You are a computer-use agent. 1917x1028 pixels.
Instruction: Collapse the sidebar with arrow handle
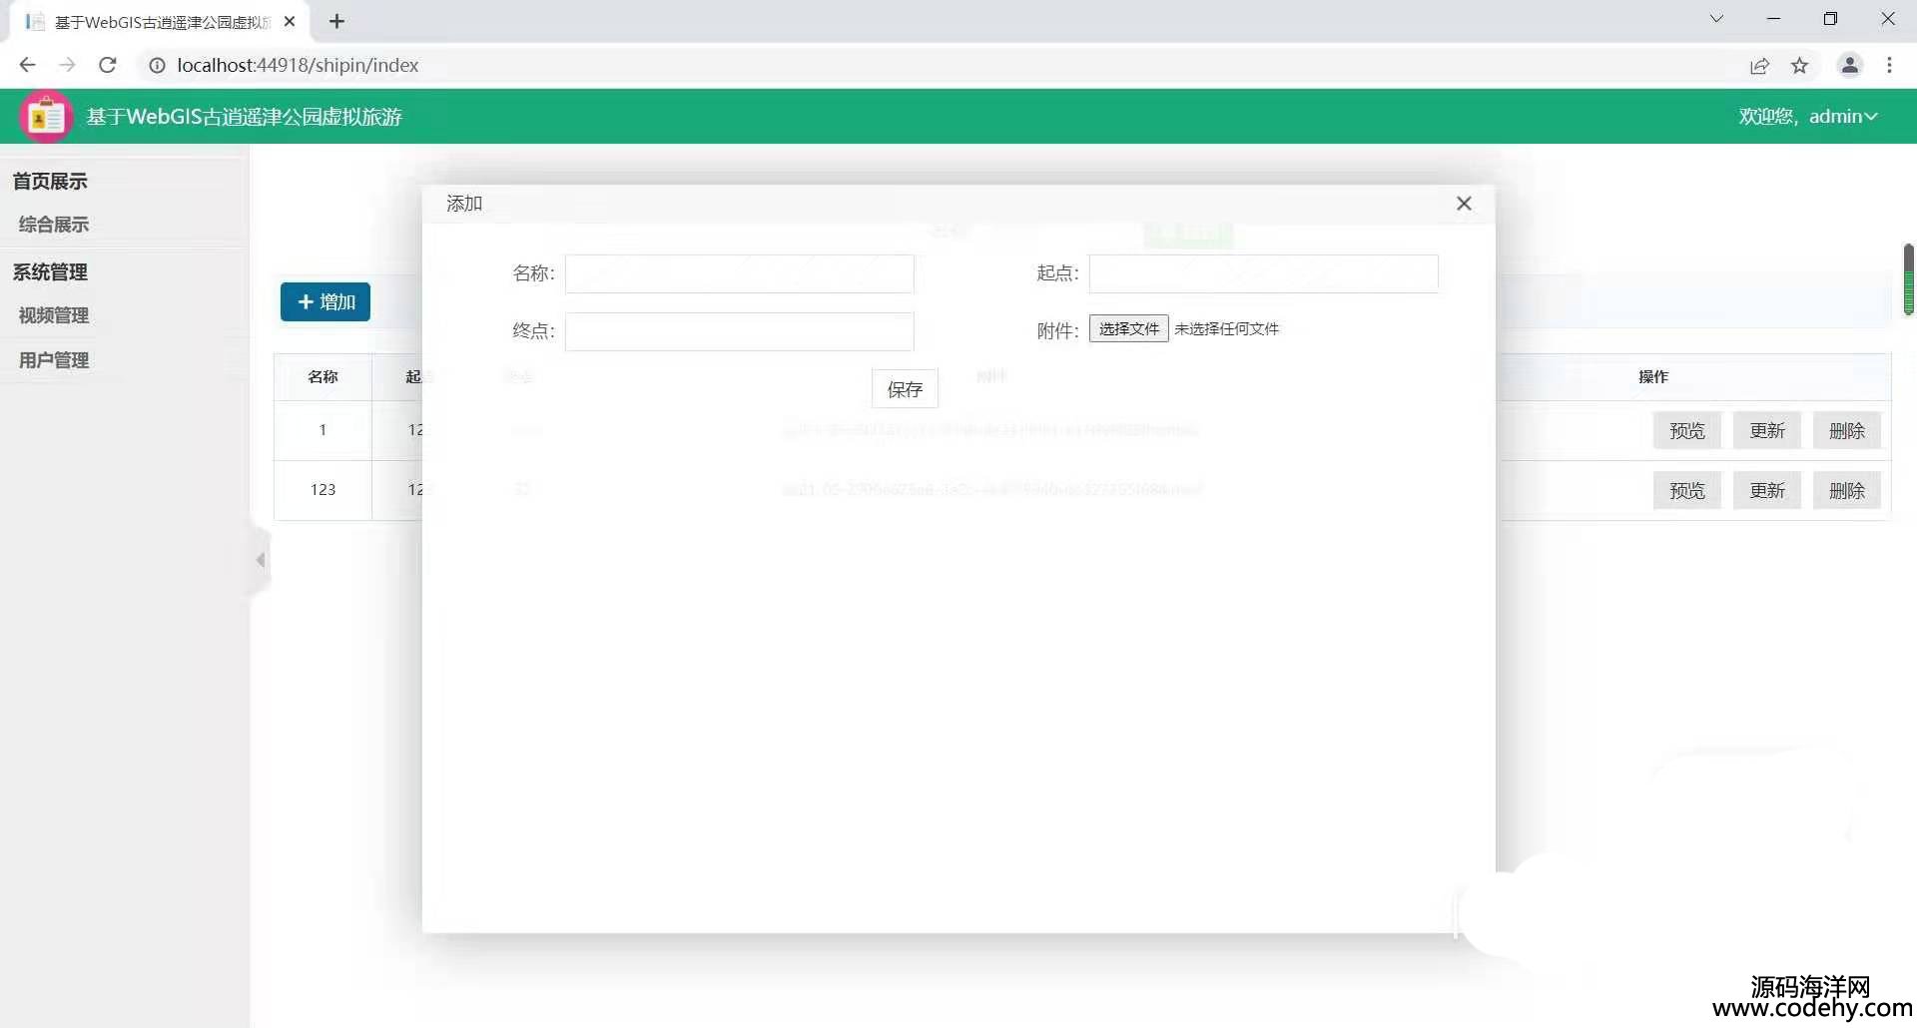point(260,560)
